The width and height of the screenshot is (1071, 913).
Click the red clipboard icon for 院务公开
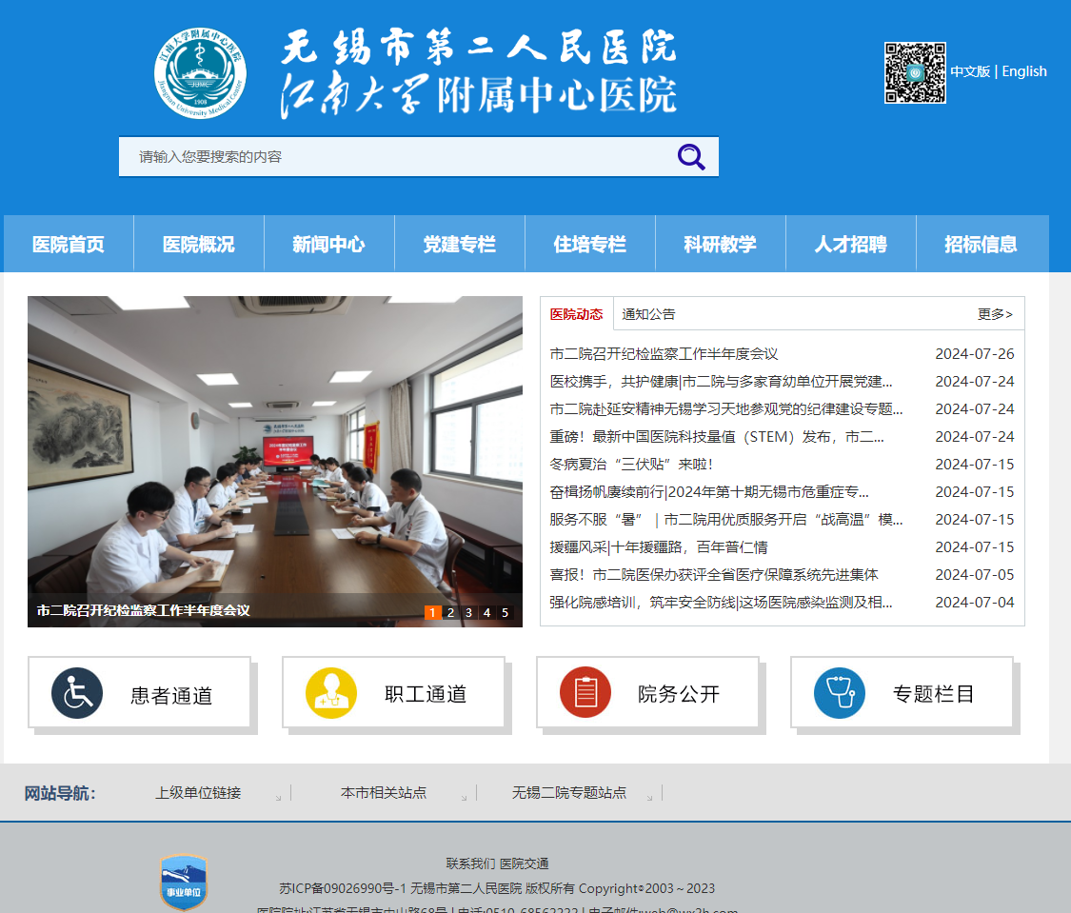coord(585,692)
